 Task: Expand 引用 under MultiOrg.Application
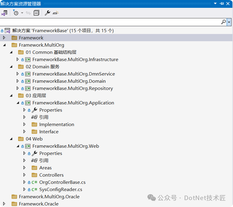pyautogui.click(x=24, y=117)
